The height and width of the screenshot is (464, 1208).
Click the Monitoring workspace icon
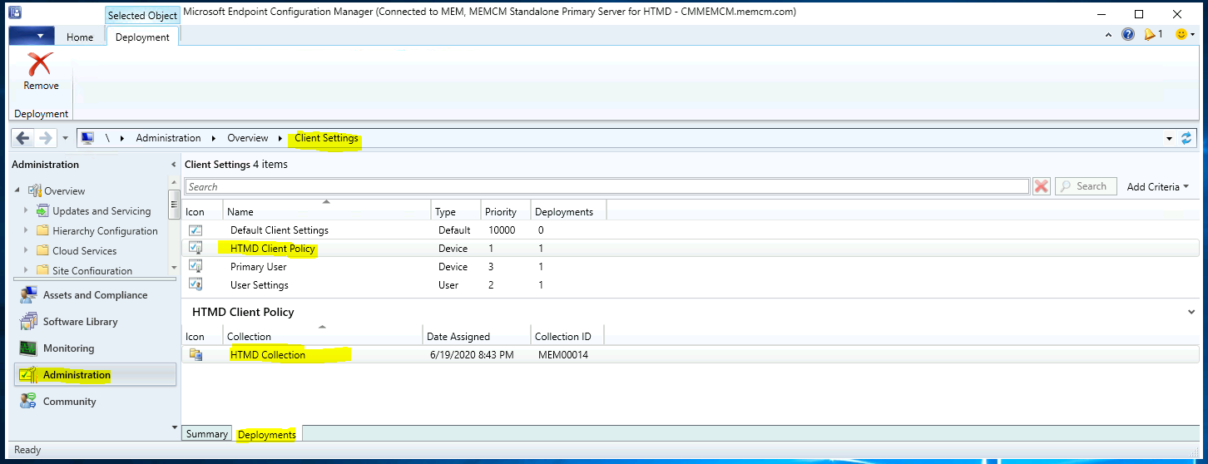click(x=28, y=348)
